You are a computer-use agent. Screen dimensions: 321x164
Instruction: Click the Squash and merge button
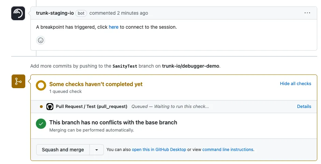63,150
